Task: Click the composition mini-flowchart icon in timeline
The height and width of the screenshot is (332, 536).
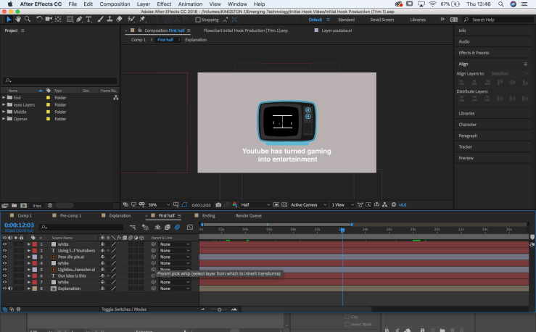Action: pyautogui.click(x=133, y=227)
